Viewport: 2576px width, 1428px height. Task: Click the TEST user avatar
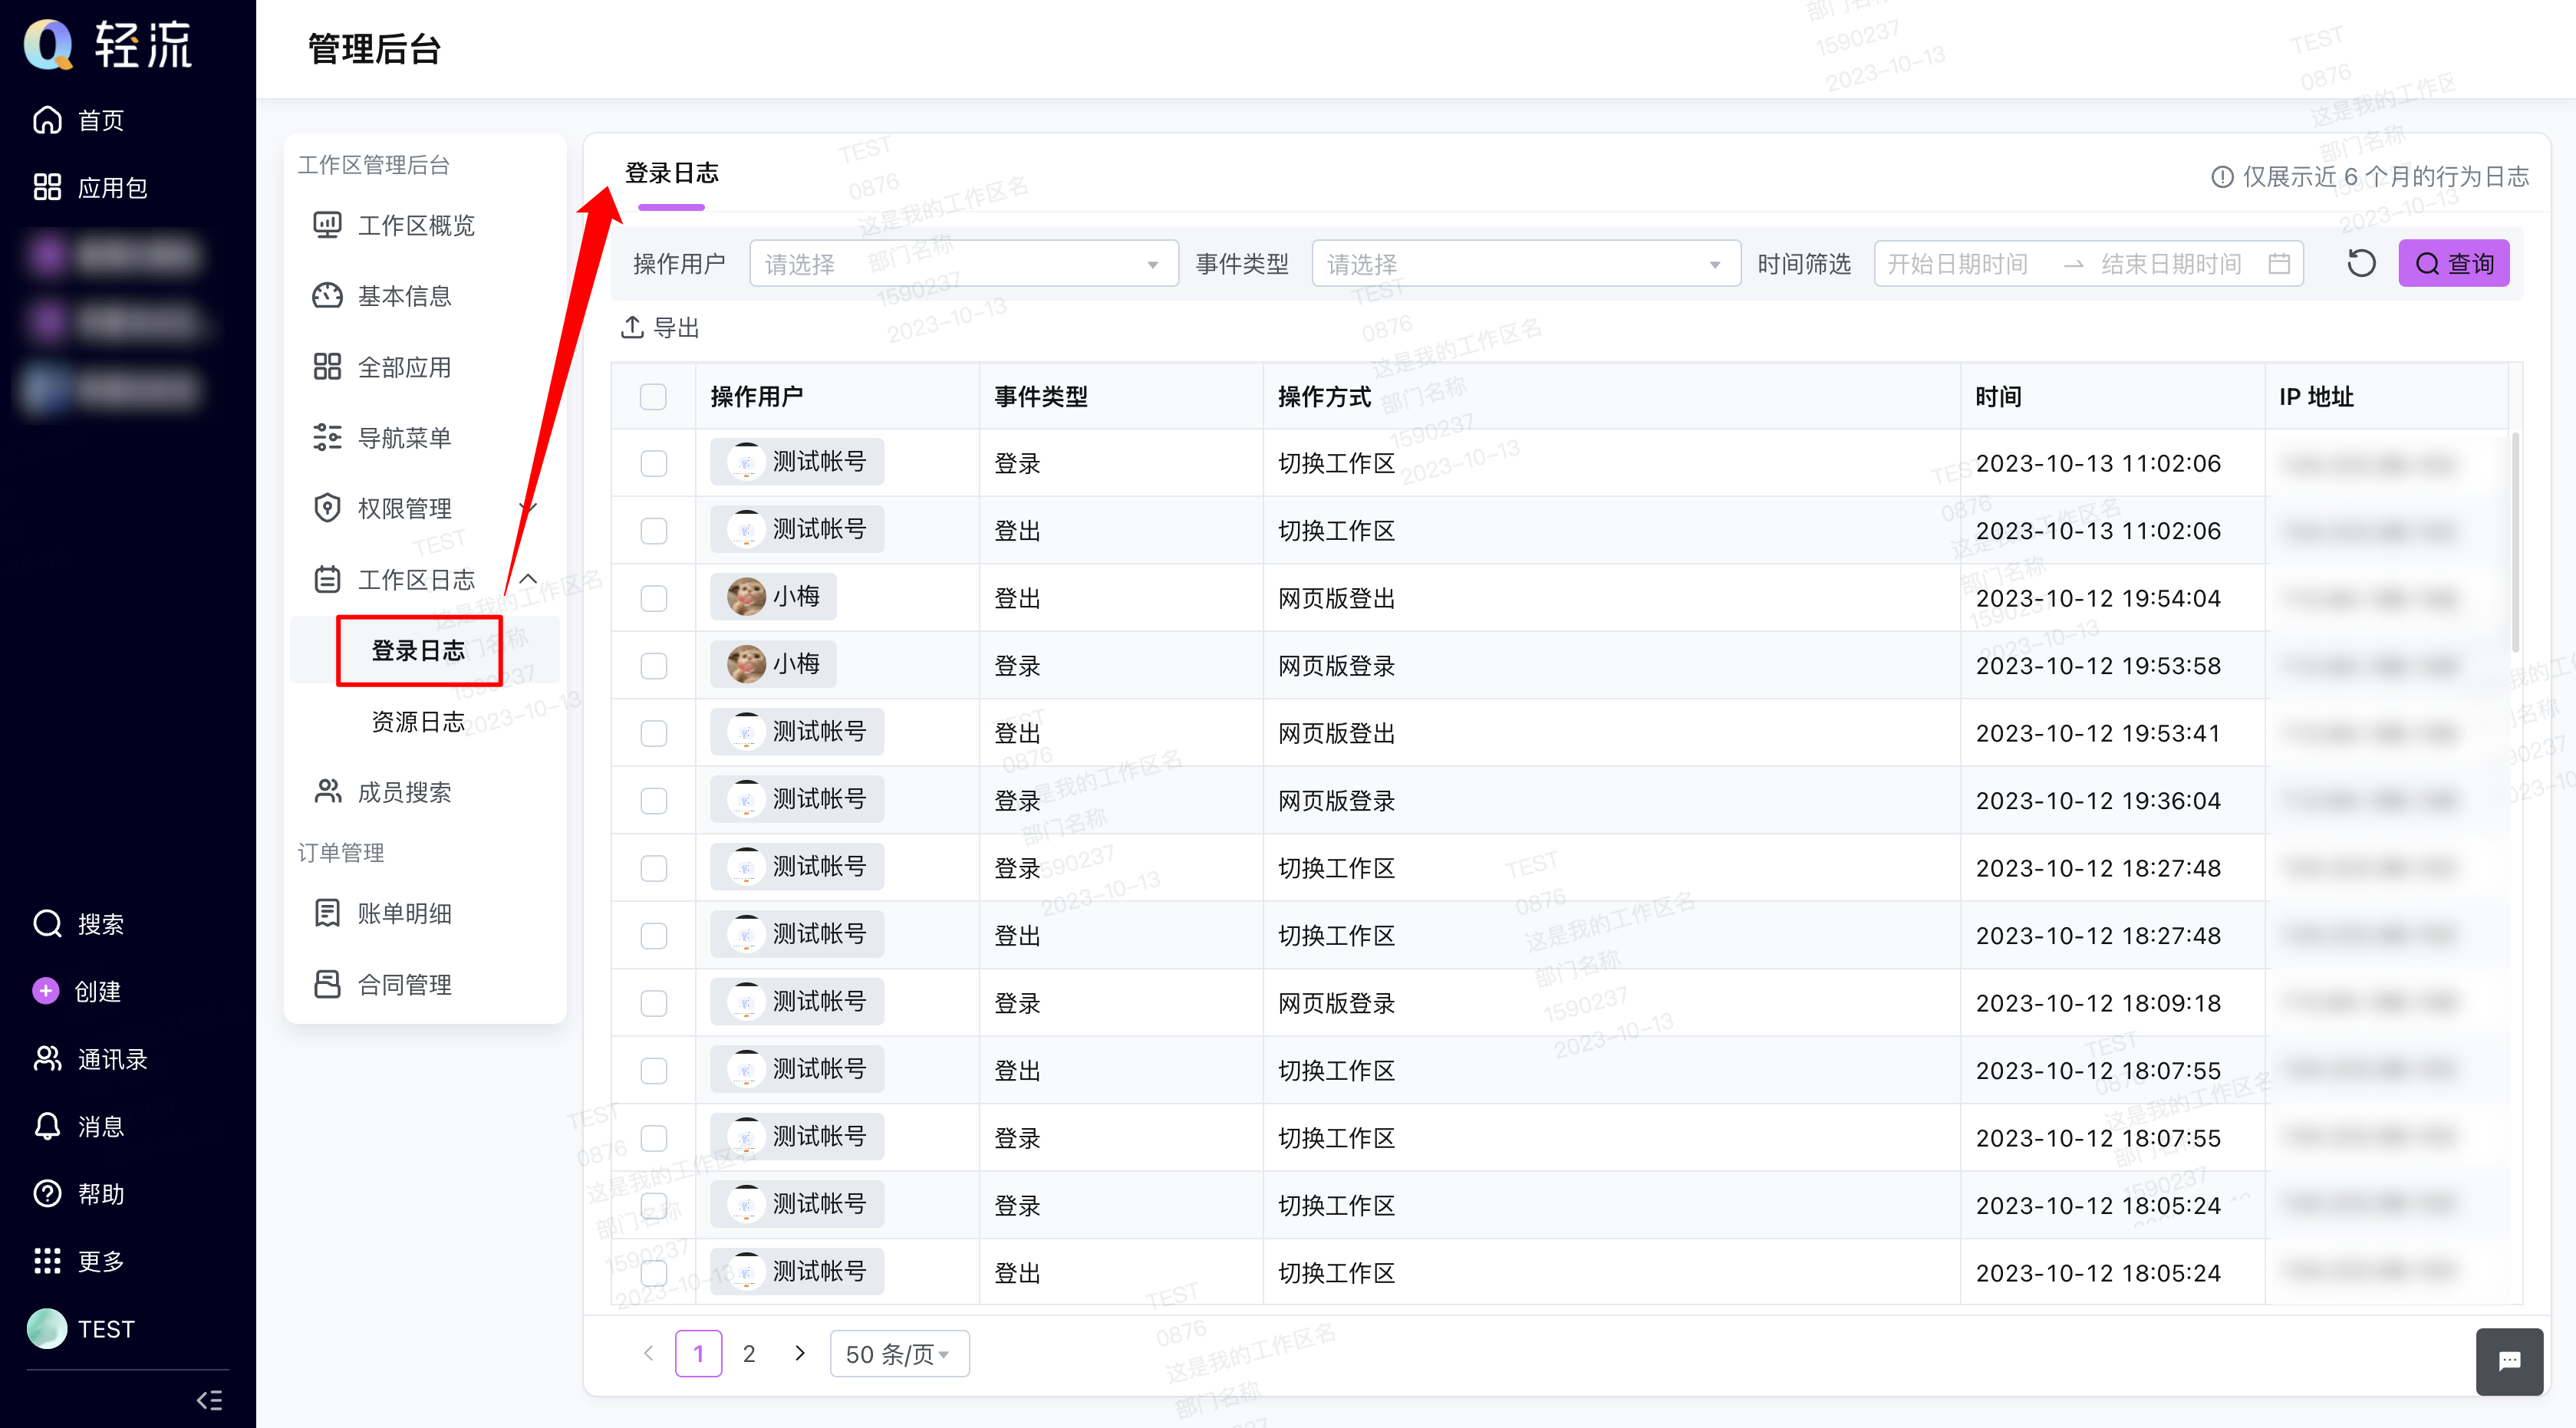(47, 1329)
